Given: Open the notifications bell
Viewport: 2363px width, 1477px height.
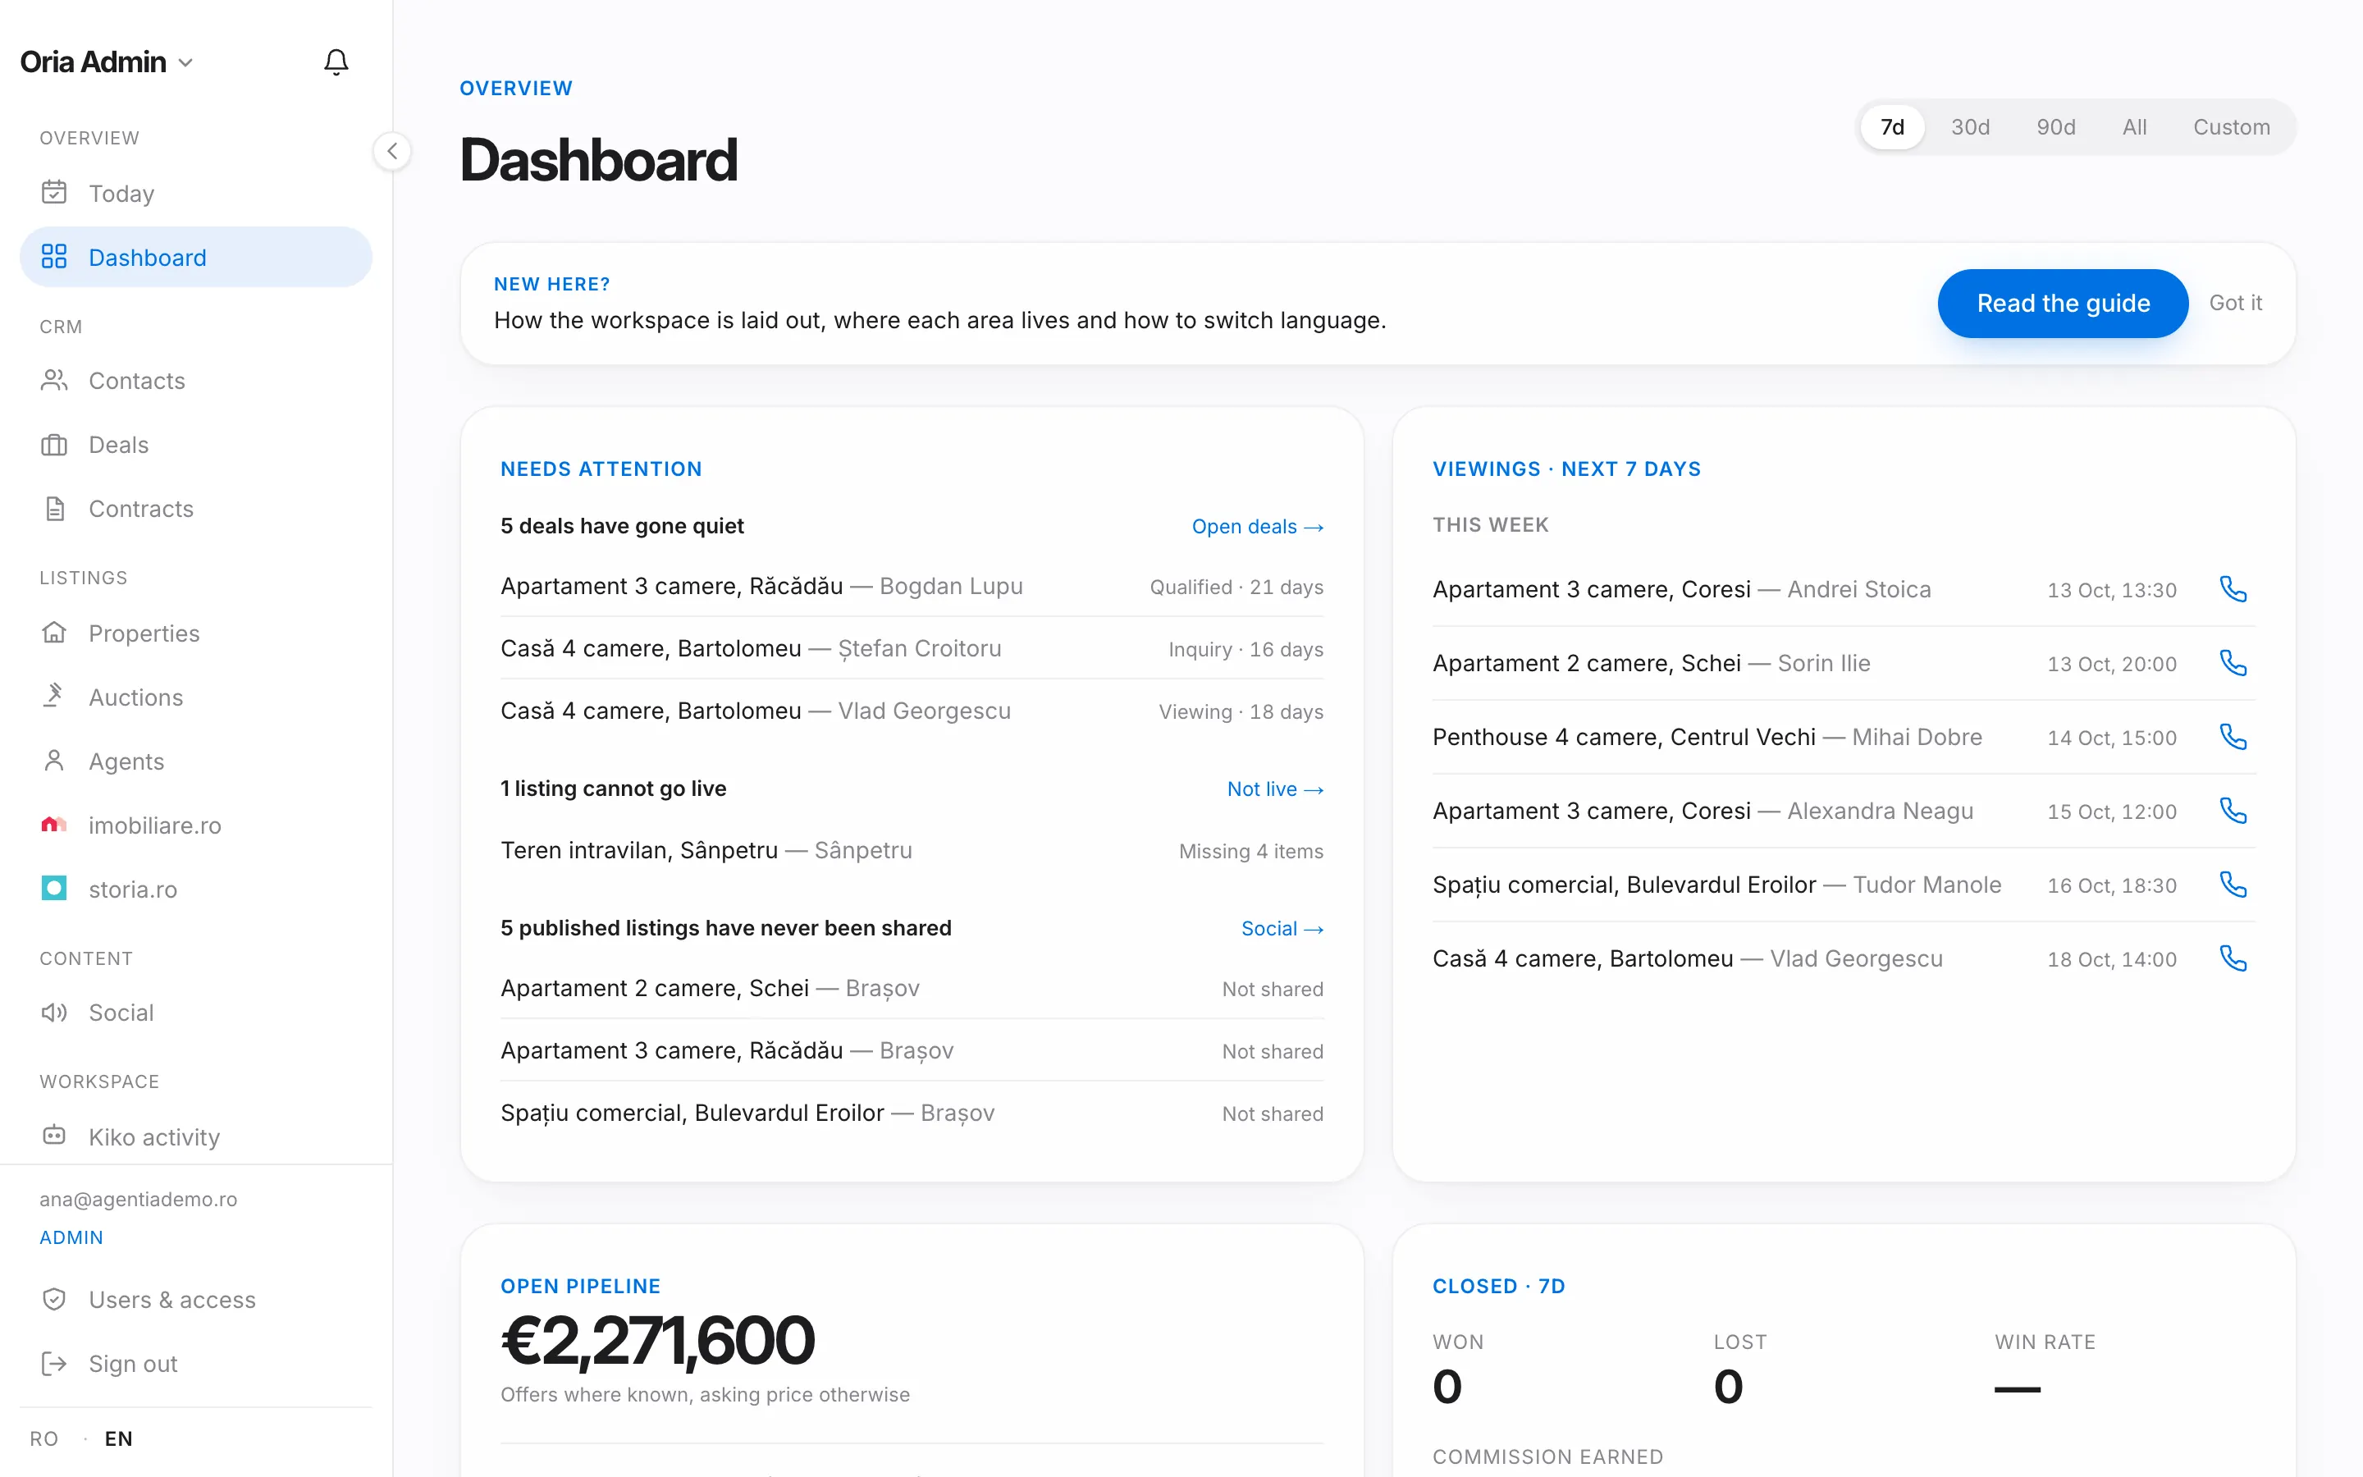Looking at the screenshot, I should tap(336, 62).
